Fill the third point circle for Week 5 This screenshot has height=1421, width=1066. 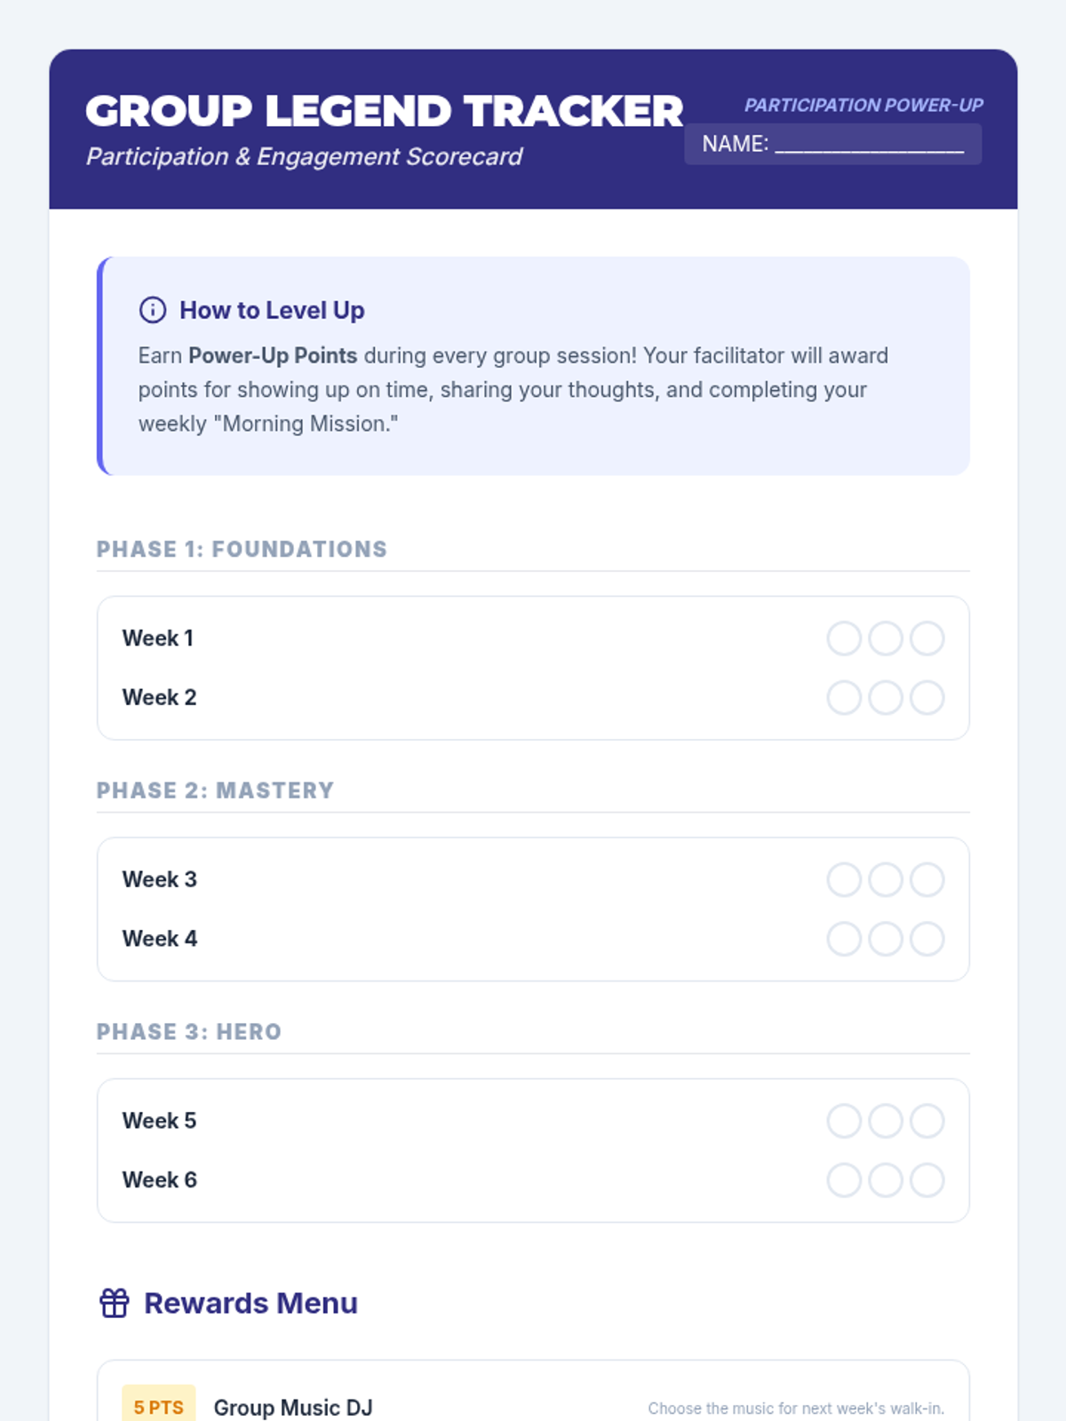coord(927,1121)
